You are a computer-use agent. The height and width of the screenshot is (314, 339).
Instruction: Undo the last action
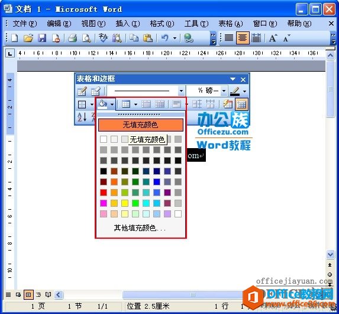(x=164, y=38)
